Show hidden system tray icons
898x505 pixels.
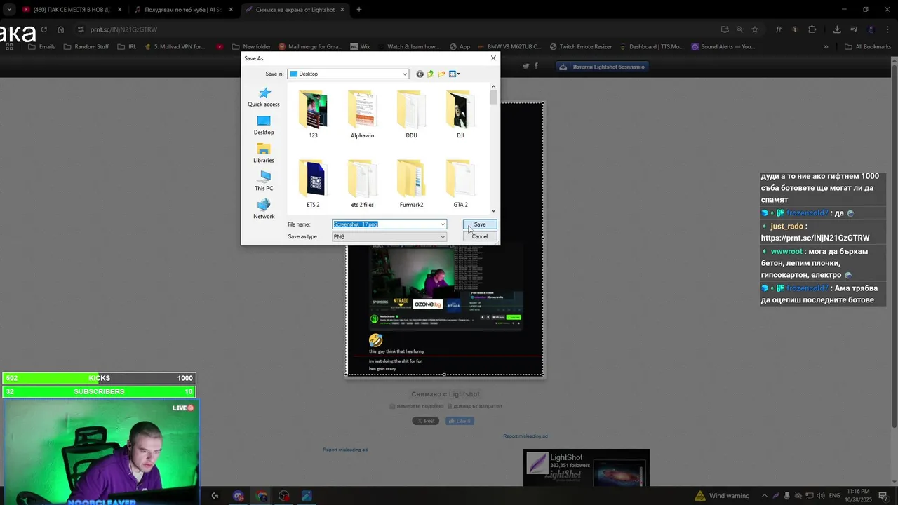pos(765,496)
